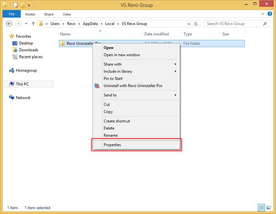276x214 pixels.
Task: Click the Revo Uninstaller Pro folder icon
Action: pos(63,44)
